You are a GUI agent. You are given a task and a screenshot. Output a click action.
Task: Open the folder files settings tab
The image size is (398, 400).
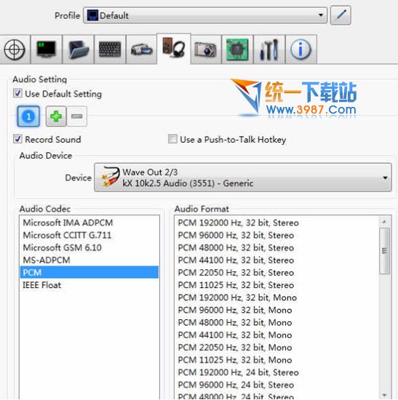coord(79,49)
